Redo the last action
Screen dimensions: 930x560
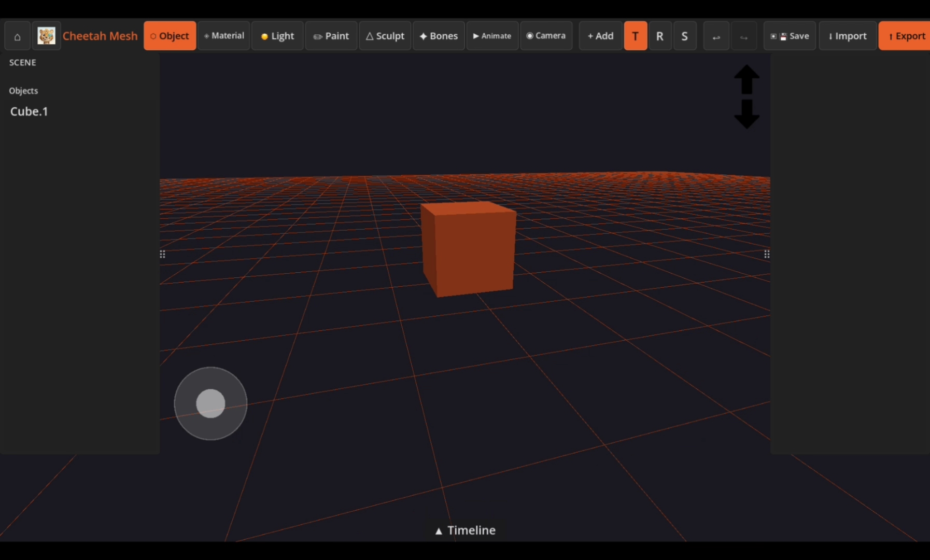tap(744, 36)
